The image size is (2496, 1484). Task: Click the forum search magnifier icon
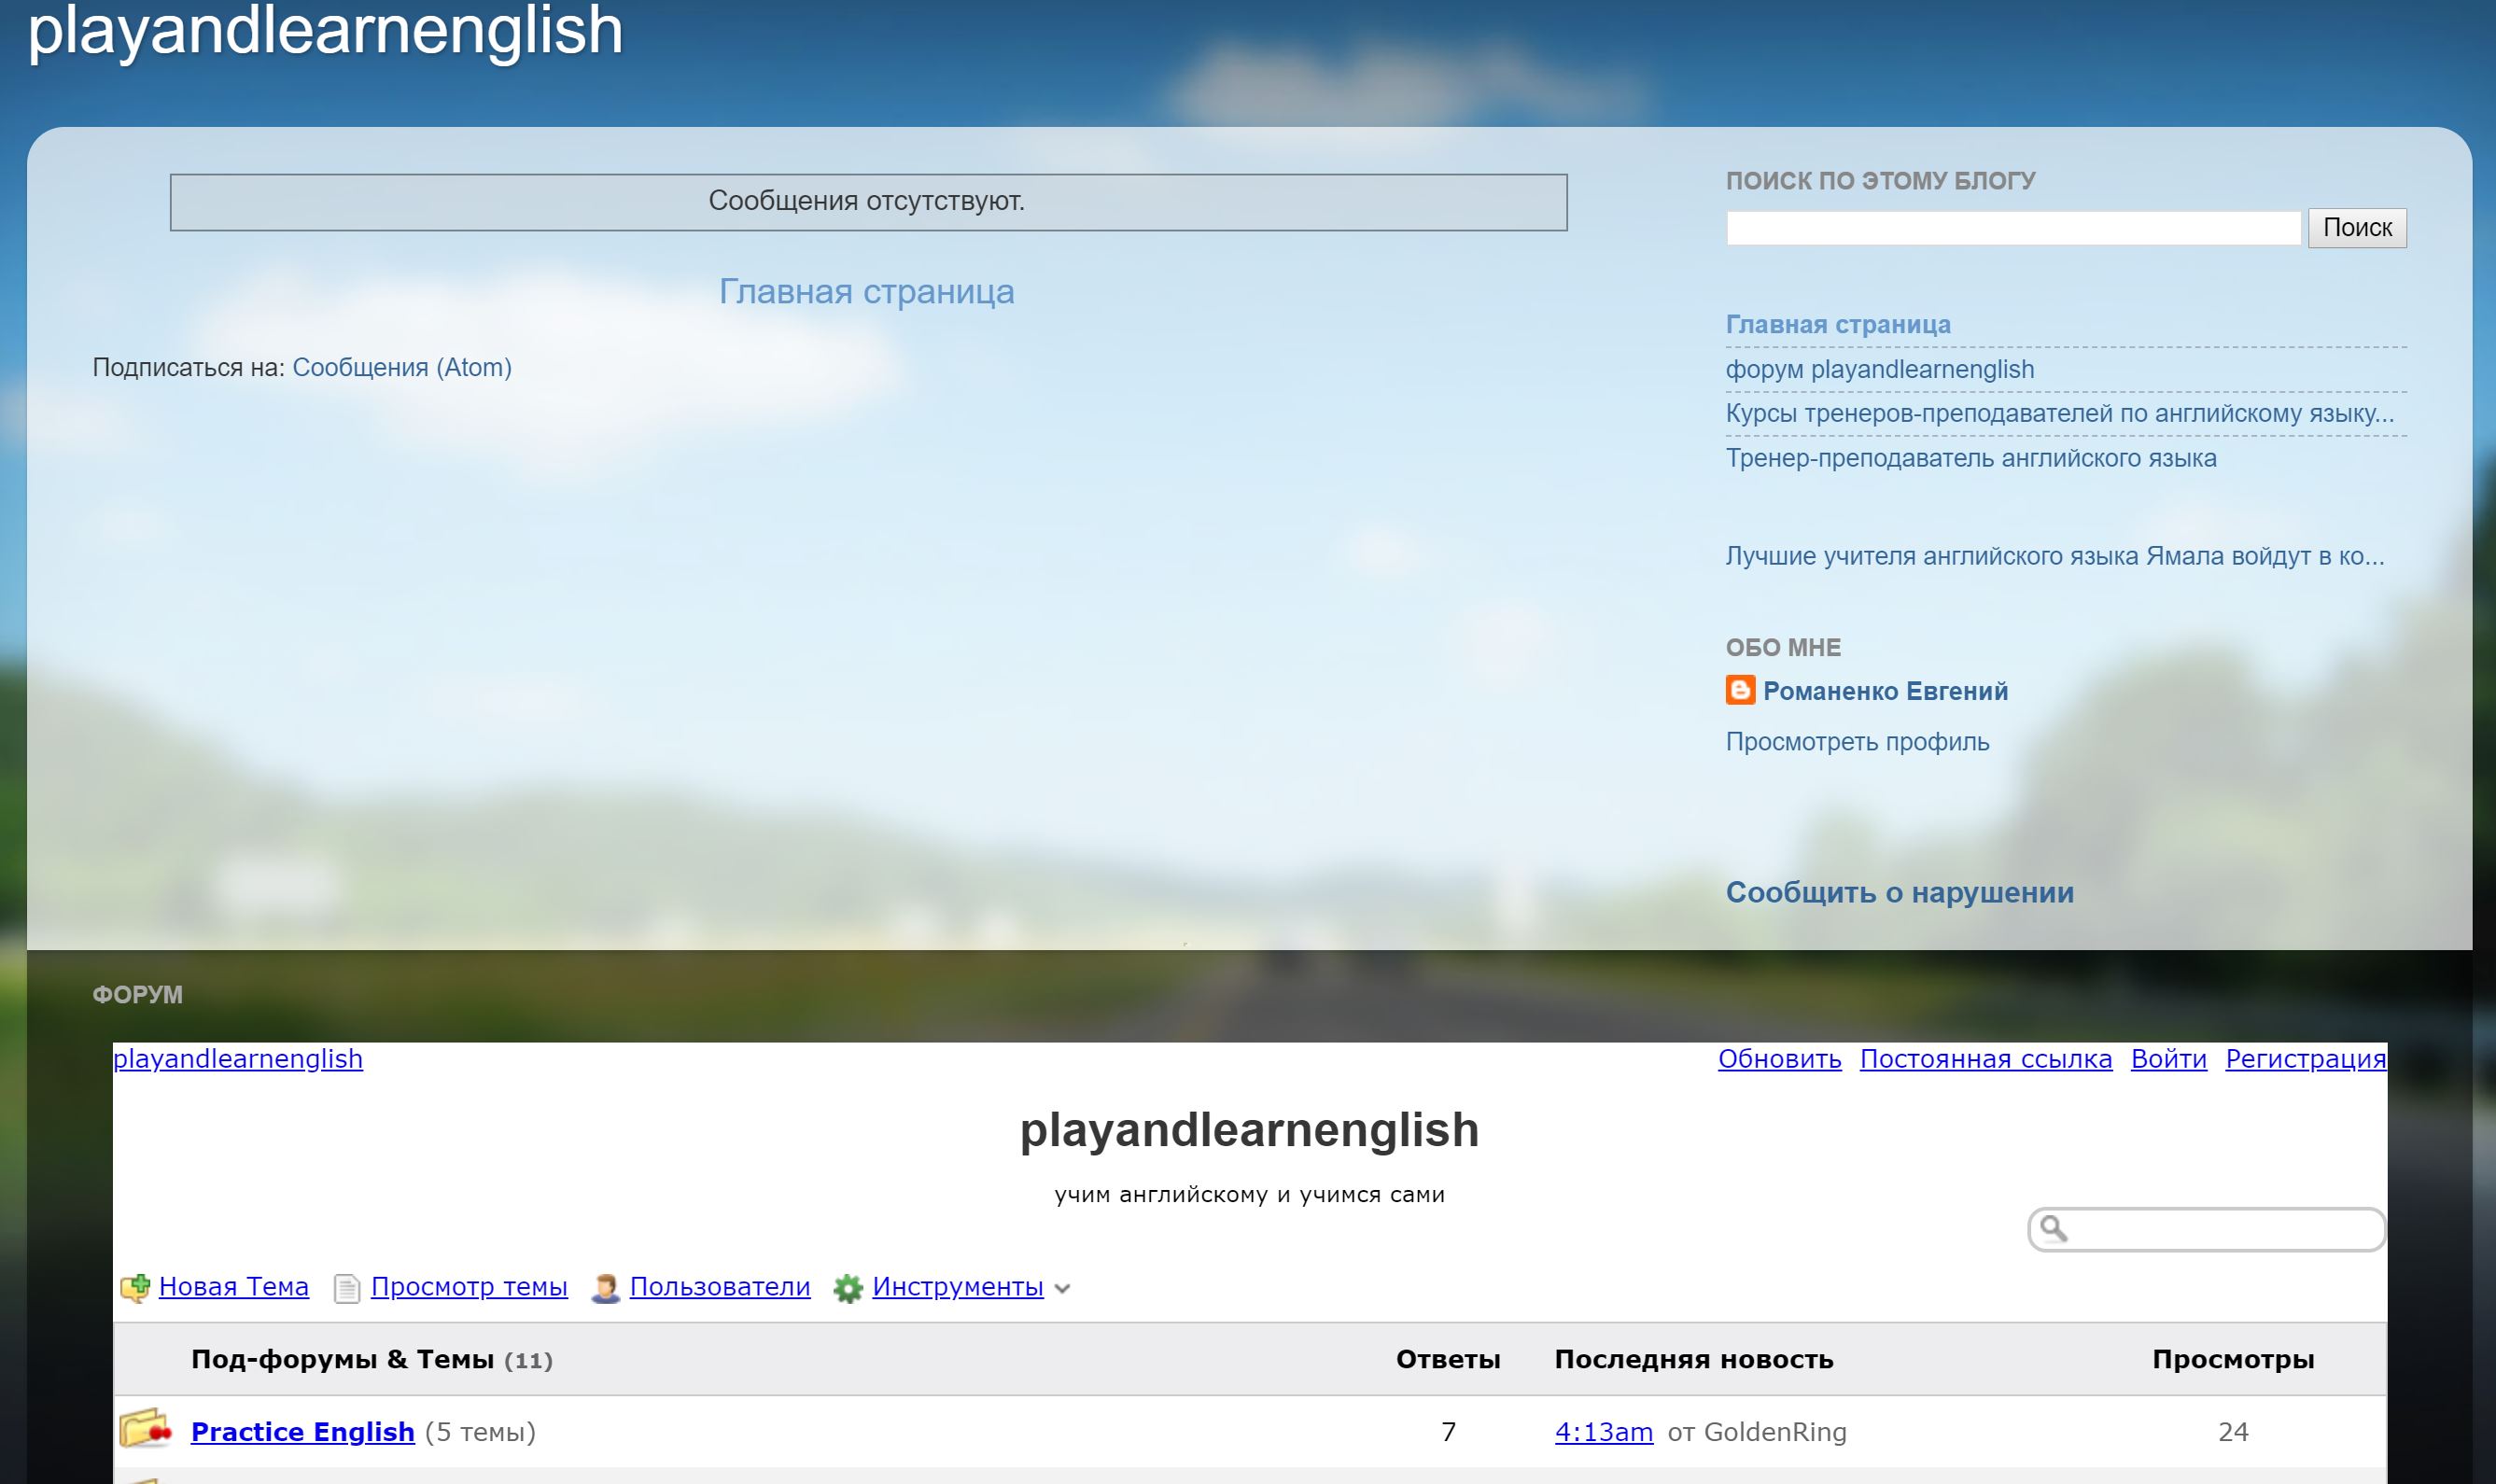pyautogui.click(x=2053, y=1228)
